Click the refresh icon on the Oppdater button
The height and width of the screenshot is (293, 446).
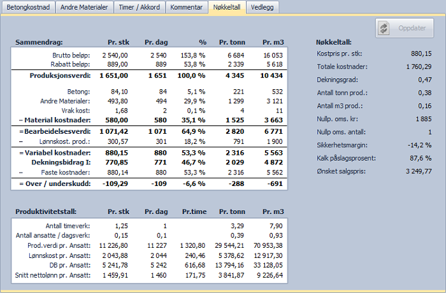tap(384, 29)
